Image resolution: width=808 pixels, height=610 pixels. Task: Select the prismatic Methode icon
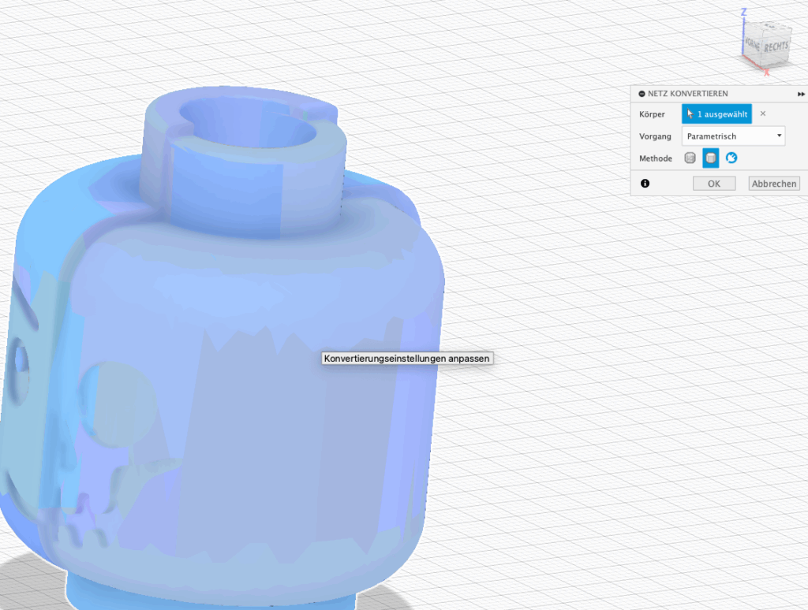tap(711, 158)
